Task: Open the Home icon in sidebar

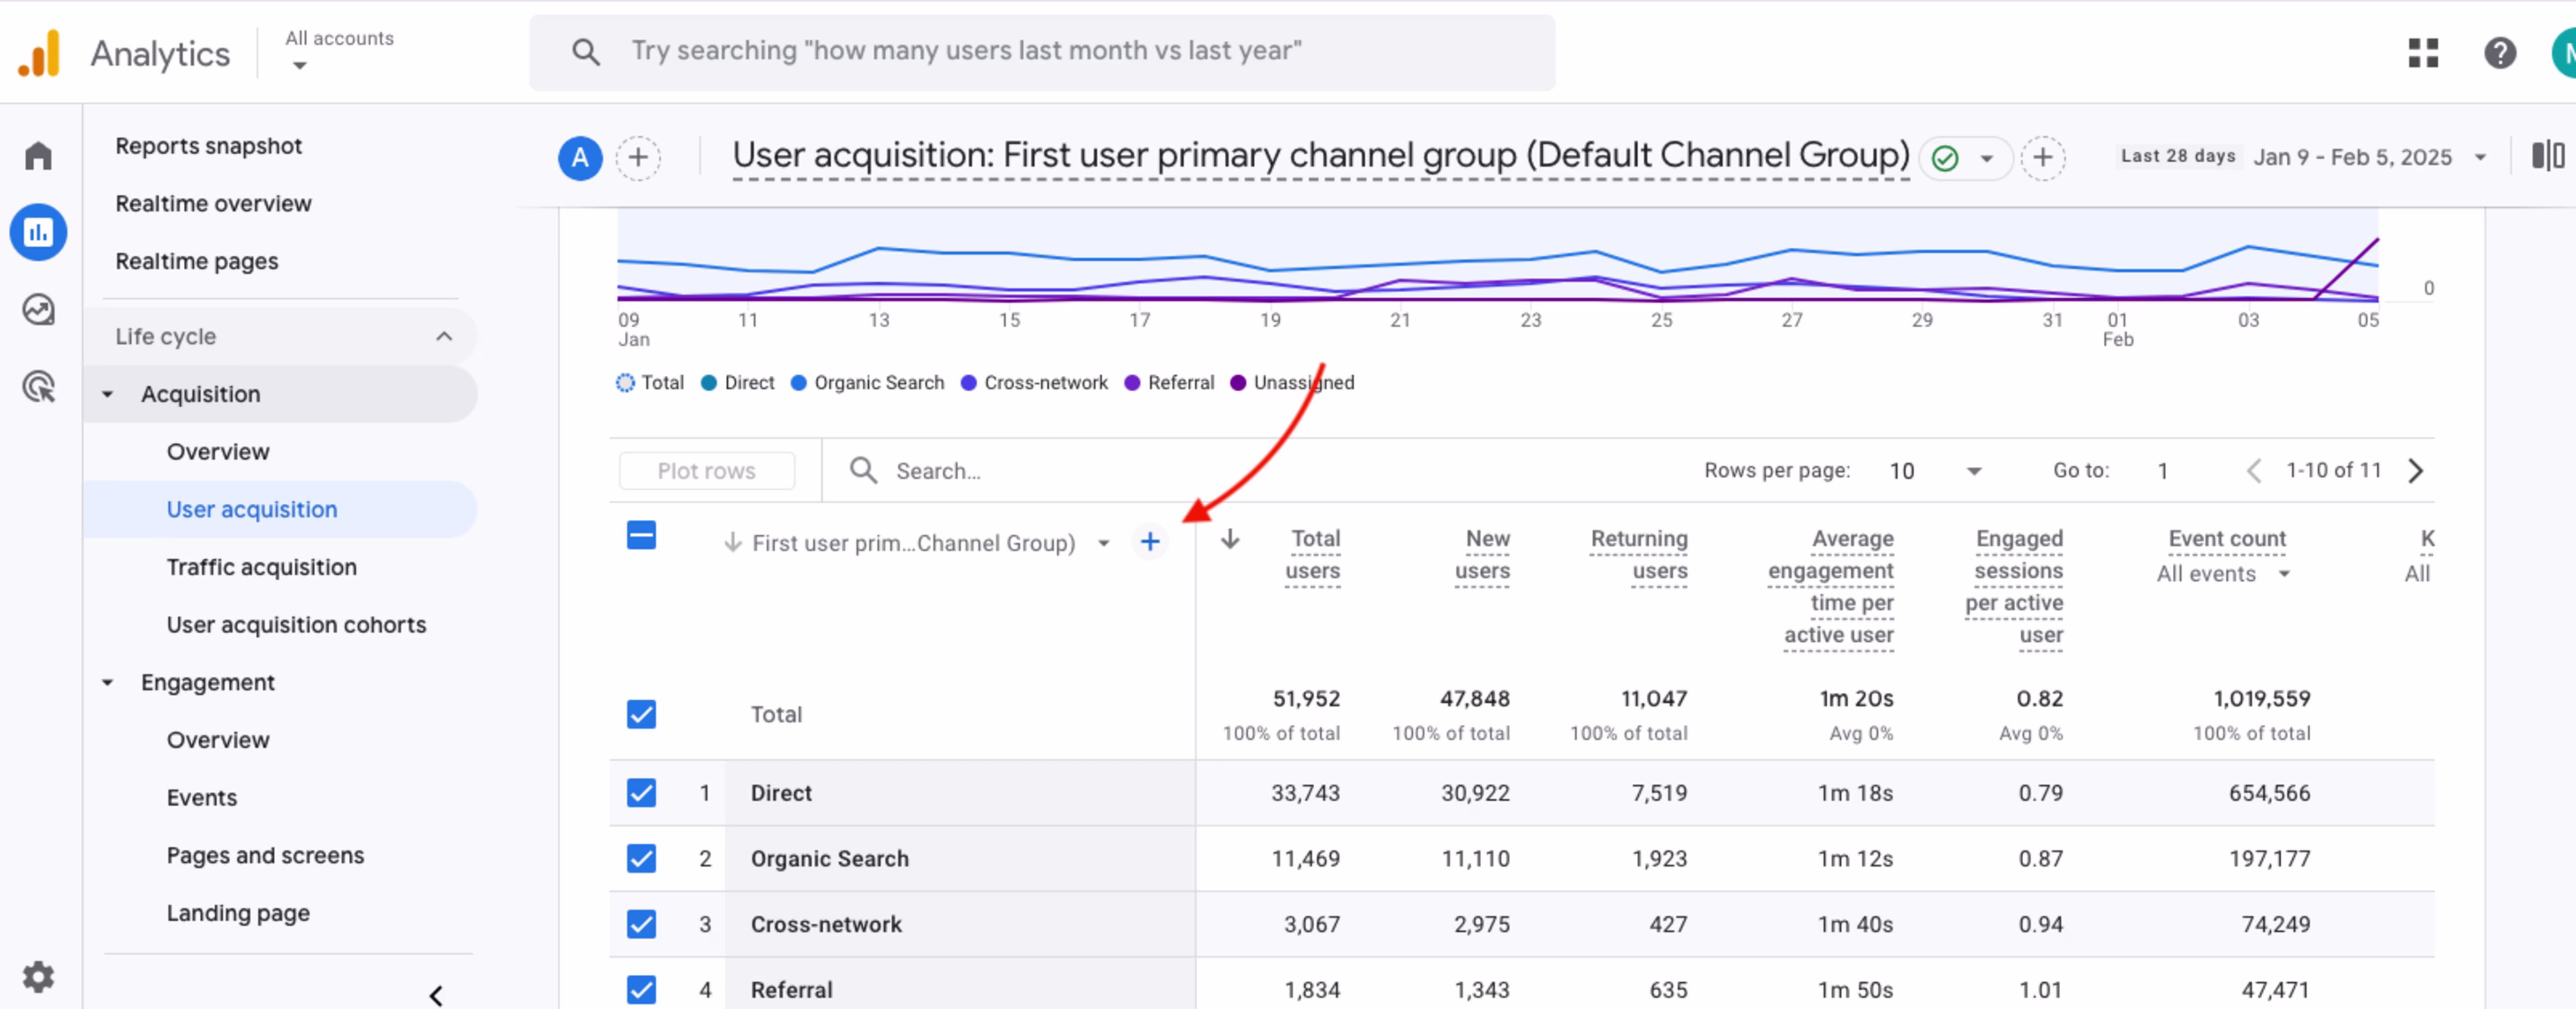Action: click(38, 156)
